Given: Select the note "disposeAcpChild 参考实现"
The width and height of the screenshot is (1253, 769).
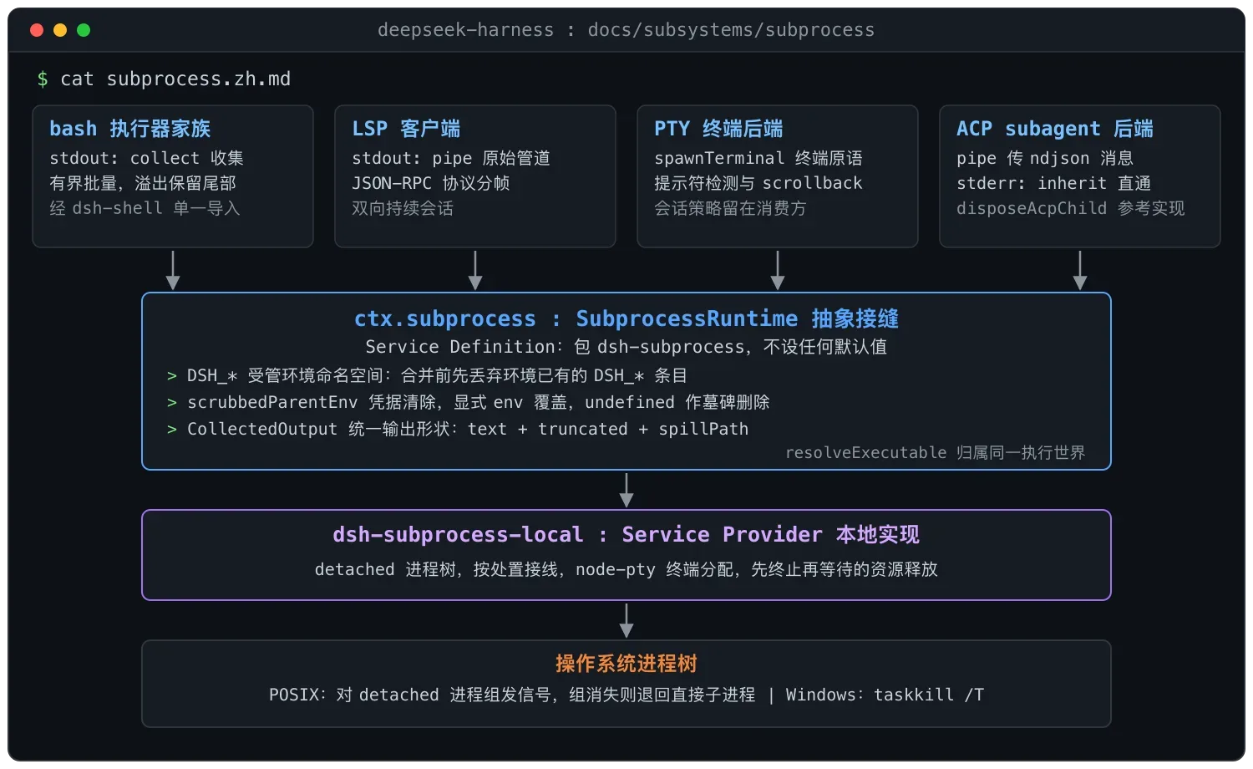Looking at the screenshot, I should 1071,208.
